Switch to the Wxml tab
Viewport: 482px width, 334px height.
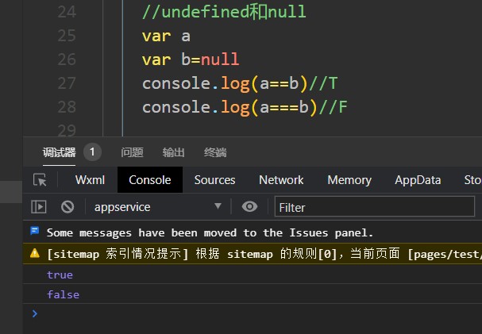coord(90,180)
